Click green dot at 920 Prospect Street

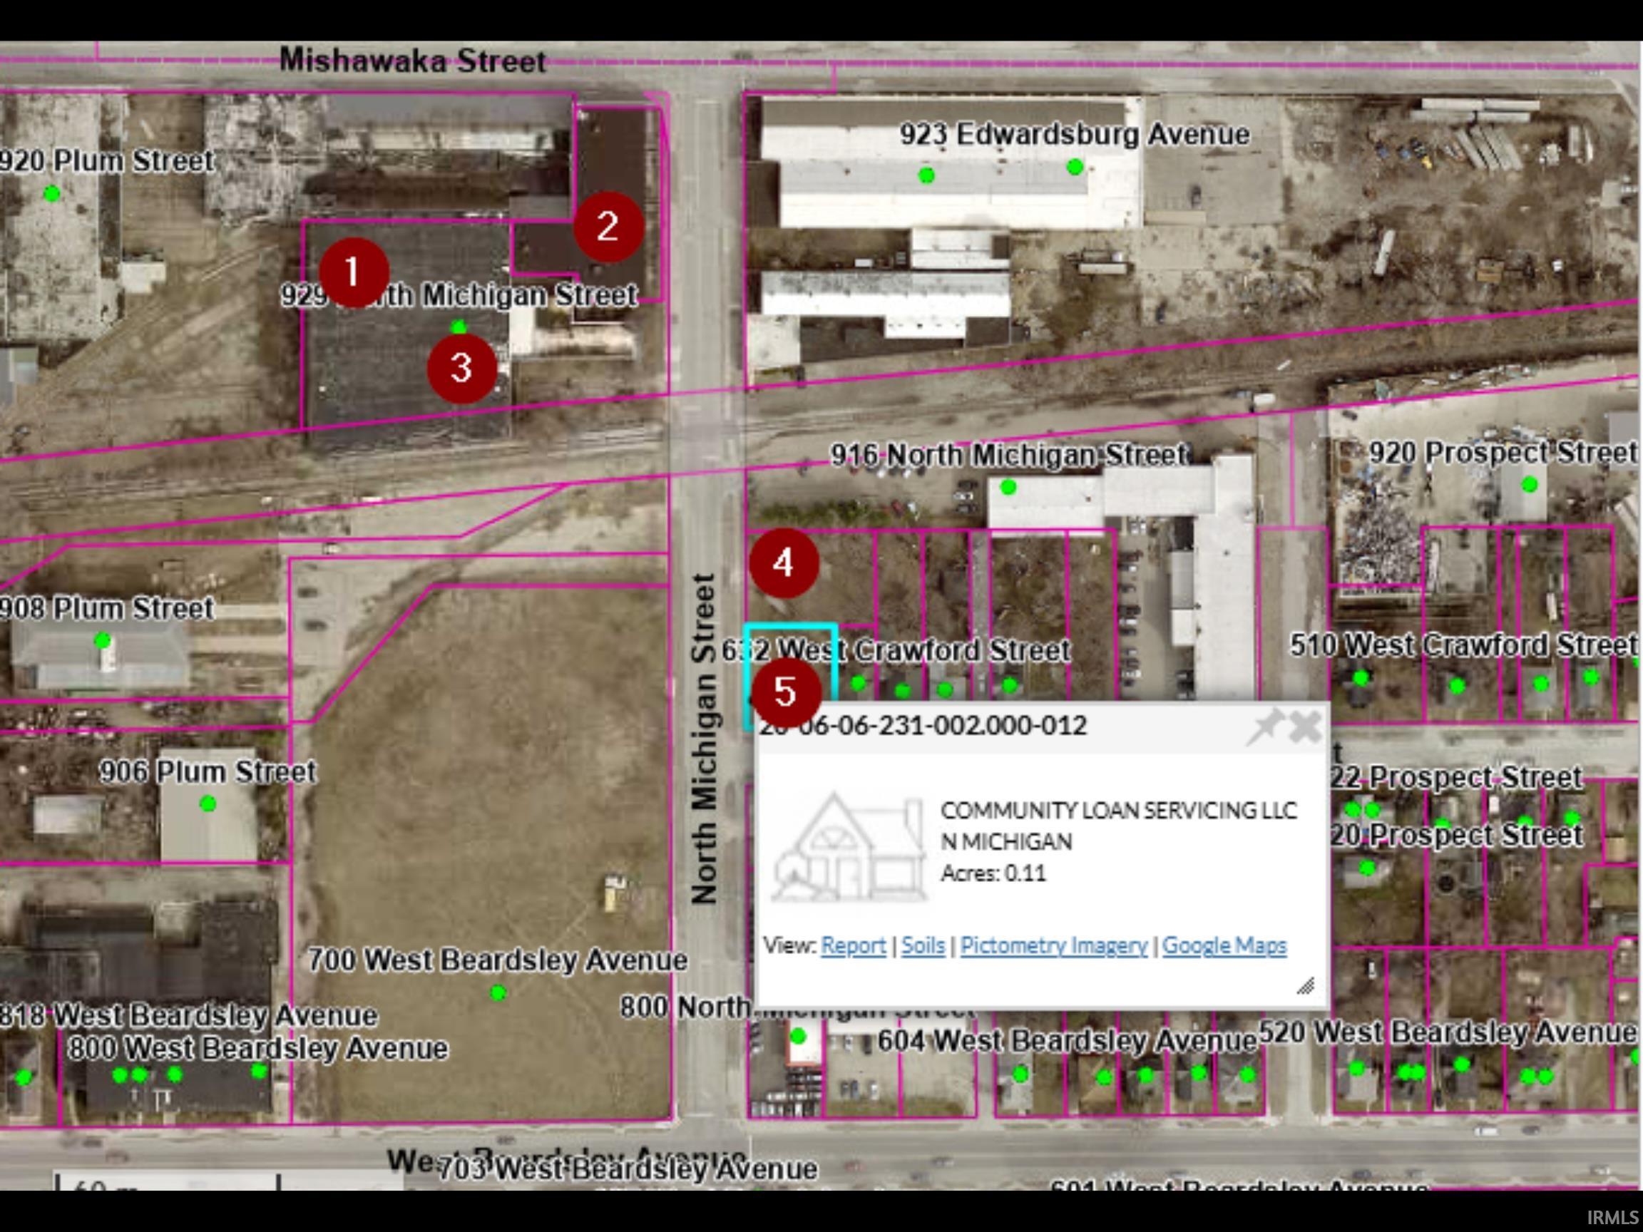tap(1530, 485)
